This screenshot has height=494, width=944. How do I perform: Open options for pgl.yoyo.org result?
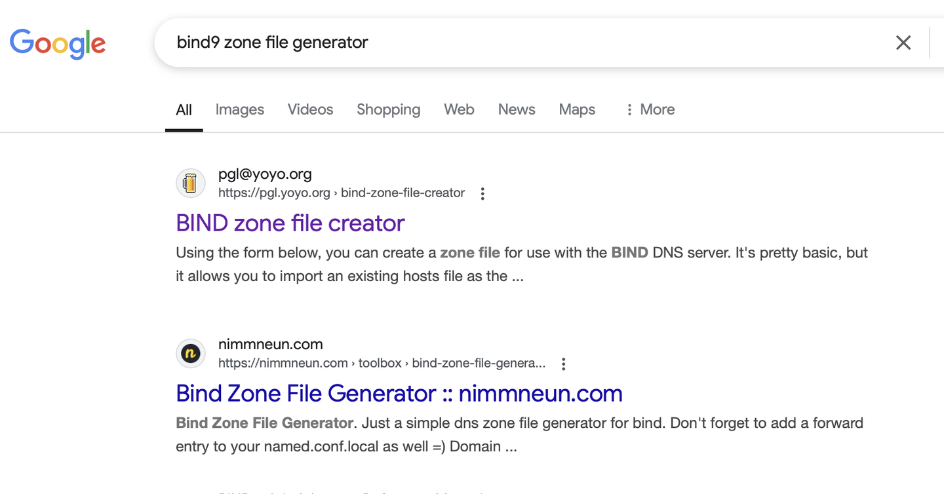click(x=482, y=193)
